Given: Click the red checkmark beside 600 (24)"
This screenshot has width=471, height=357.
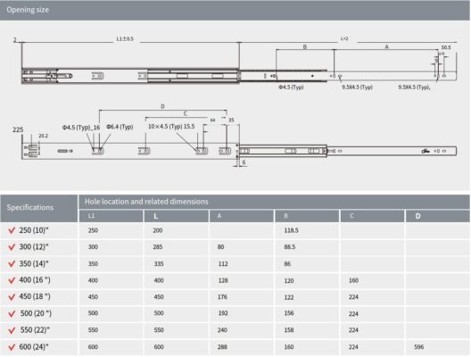Looking at the screenshot, I should pos(12,347).
